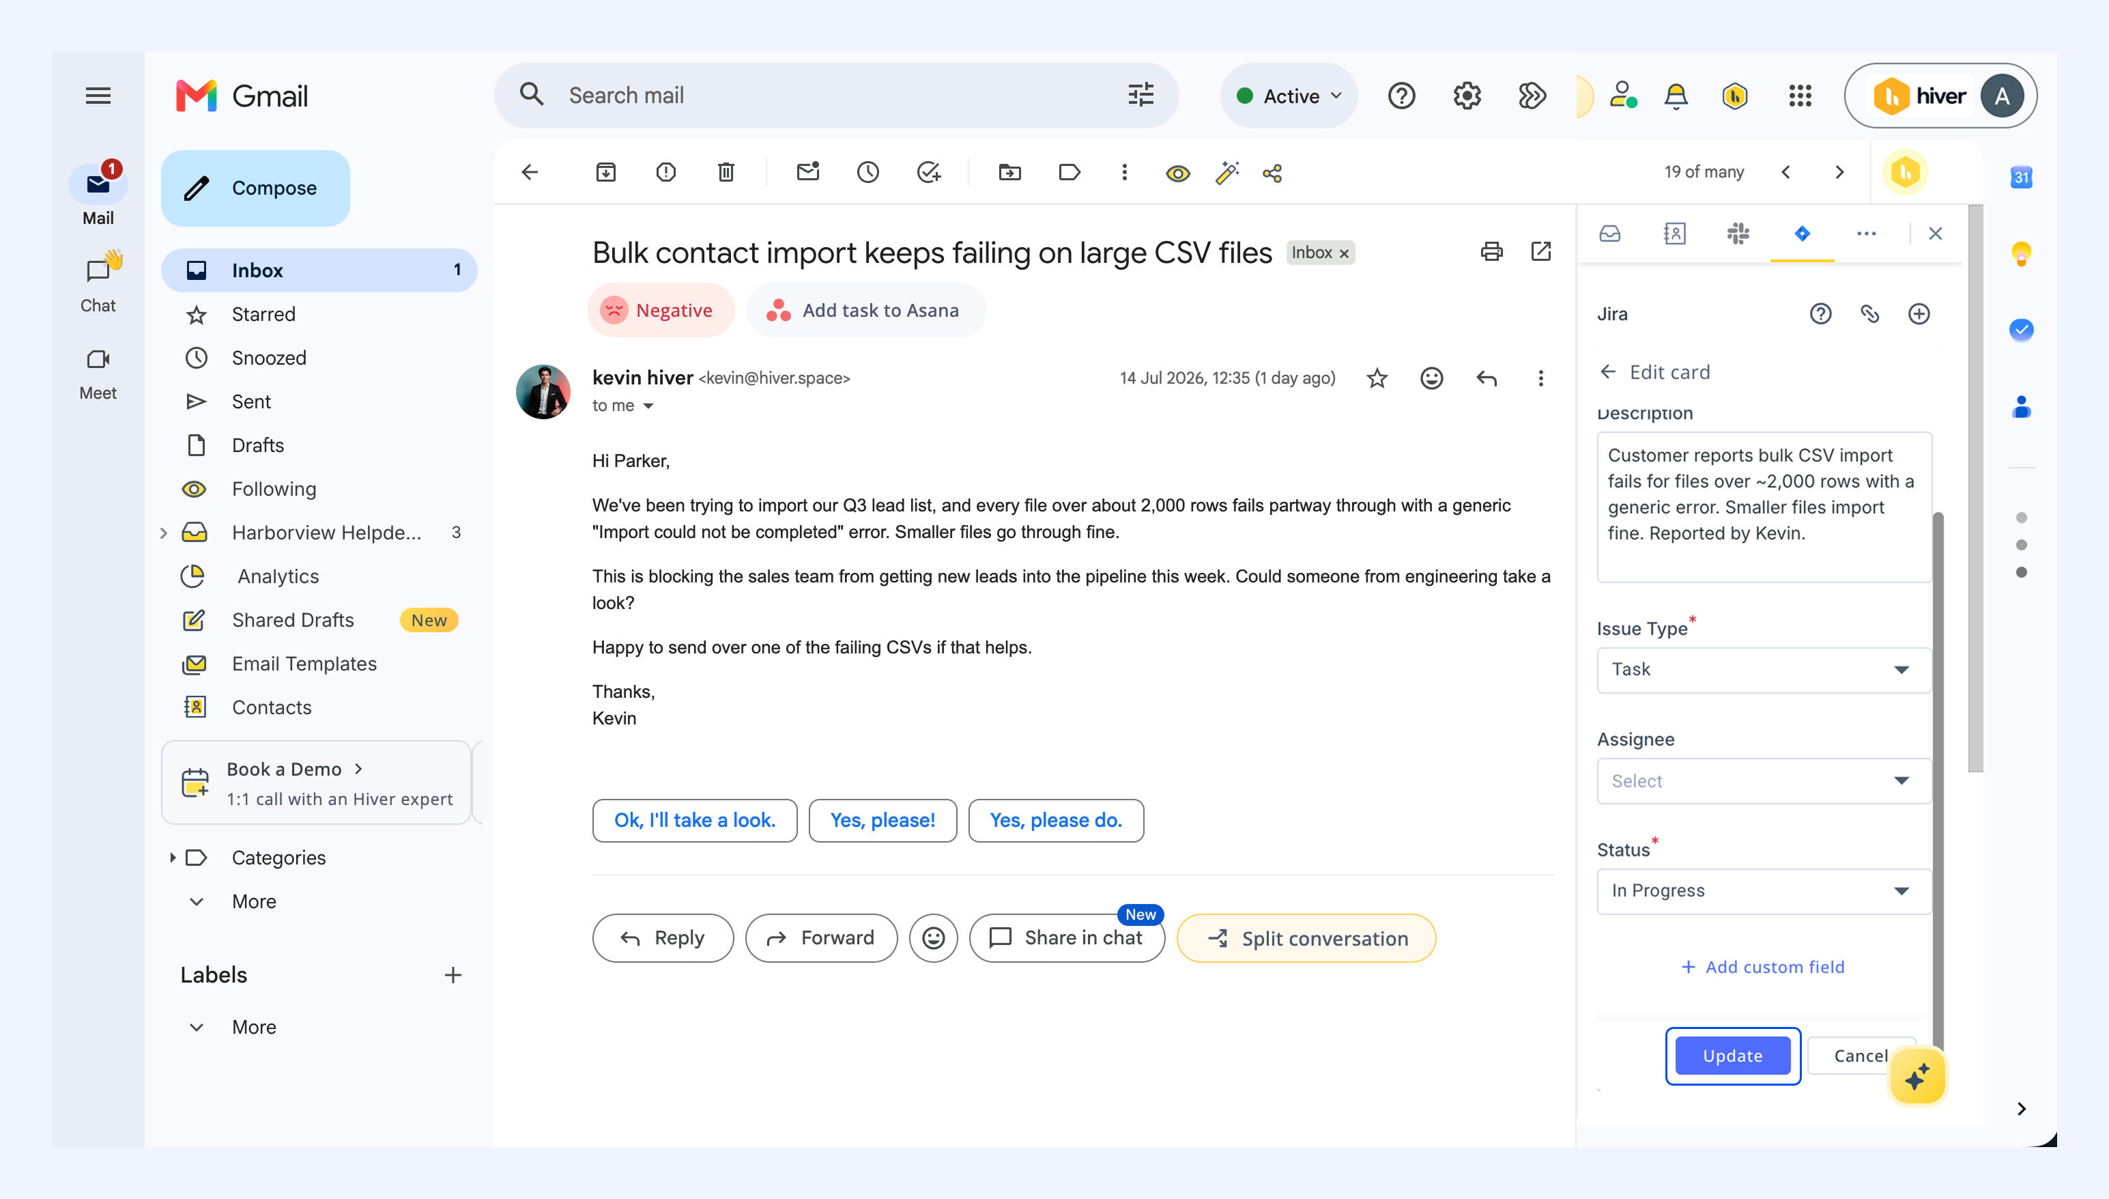
Task: Open more options in the mail toolbar
Action: point(1125,172)
